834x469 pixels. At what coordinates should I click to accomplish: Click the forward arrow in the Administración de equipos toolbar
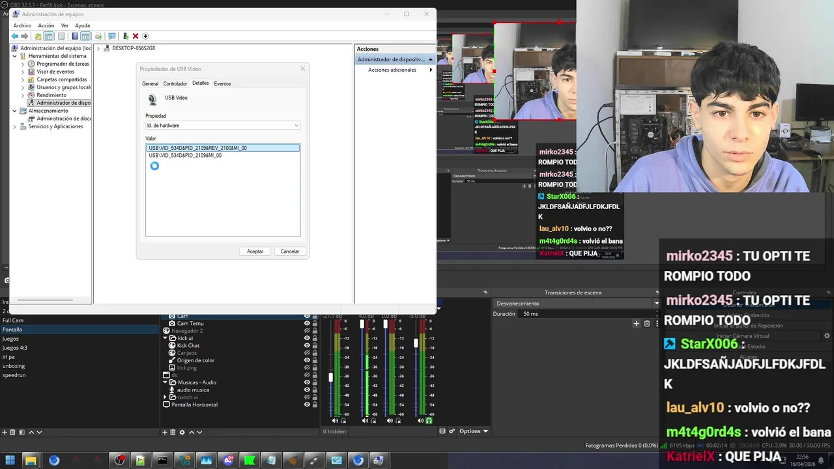point(25,36)
